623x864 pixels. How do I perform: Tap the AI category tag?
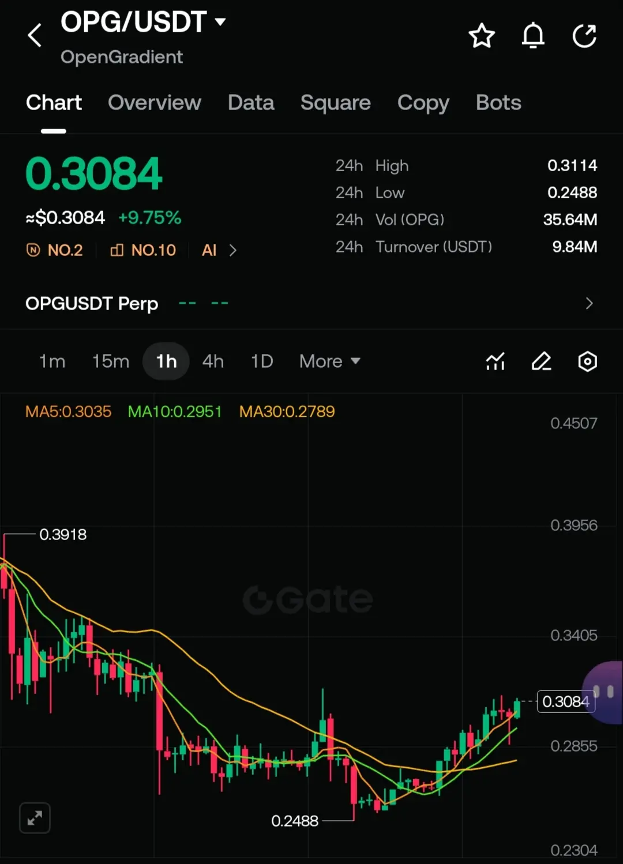[209, 250]
